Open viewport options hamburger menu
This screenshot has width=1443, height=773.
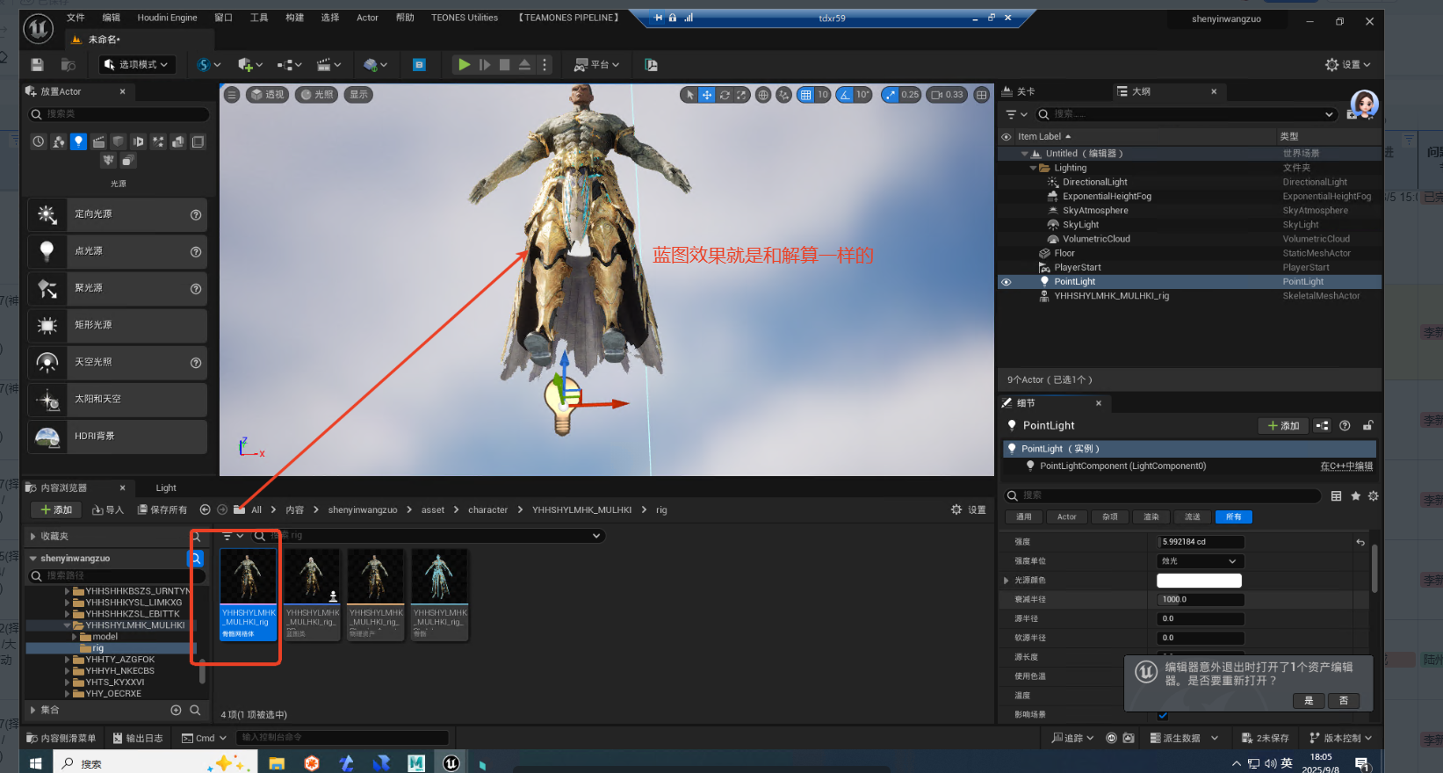pyautogui.click(x=232, y=95)
